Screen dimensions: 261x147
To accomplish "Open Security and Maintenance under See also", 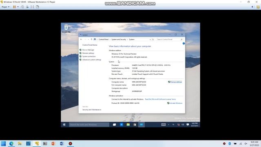I will click(x=92, y=110).
